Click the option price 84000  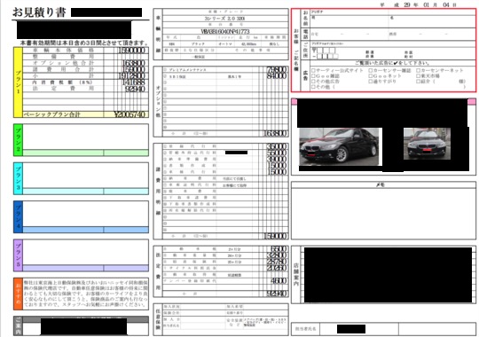click(277, 75)
